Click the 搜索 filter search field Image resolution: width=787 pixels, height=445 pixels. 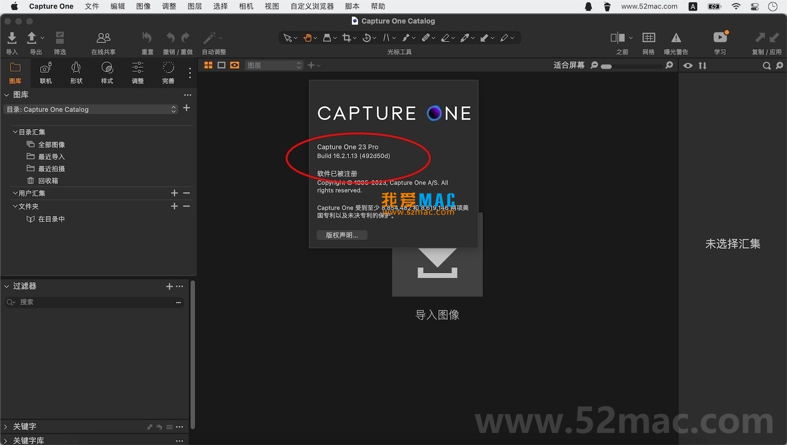click(x=93, y=302)
